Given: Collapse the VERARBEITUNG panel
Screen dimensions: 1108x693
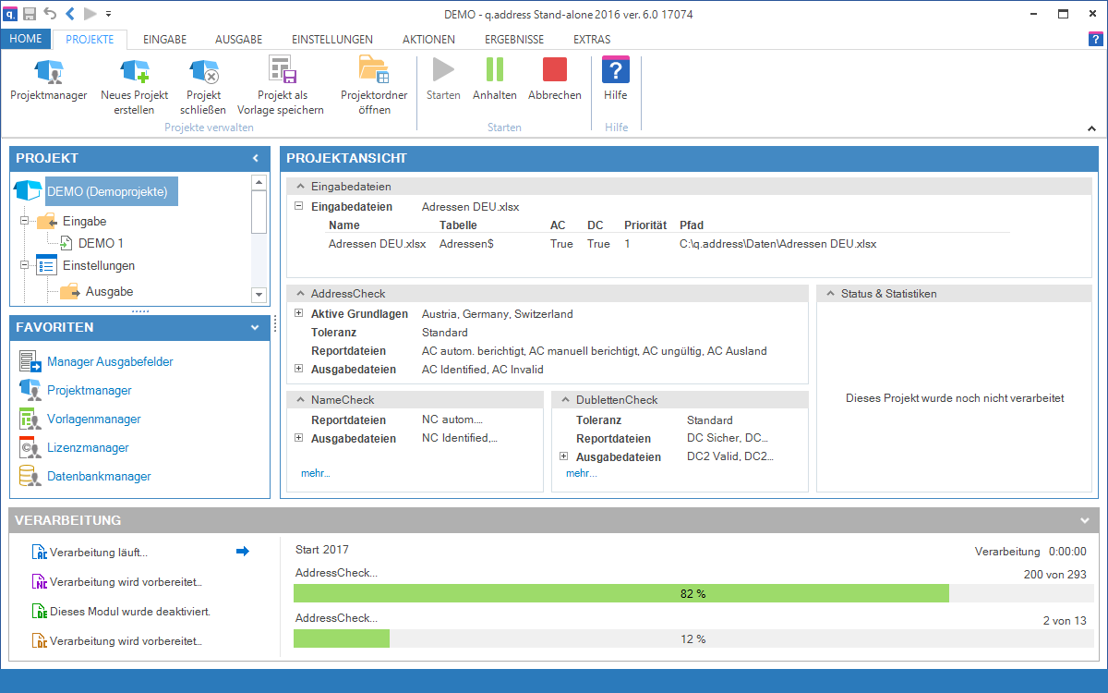Looking at the screenshot, I should [x=1084, y=520].
